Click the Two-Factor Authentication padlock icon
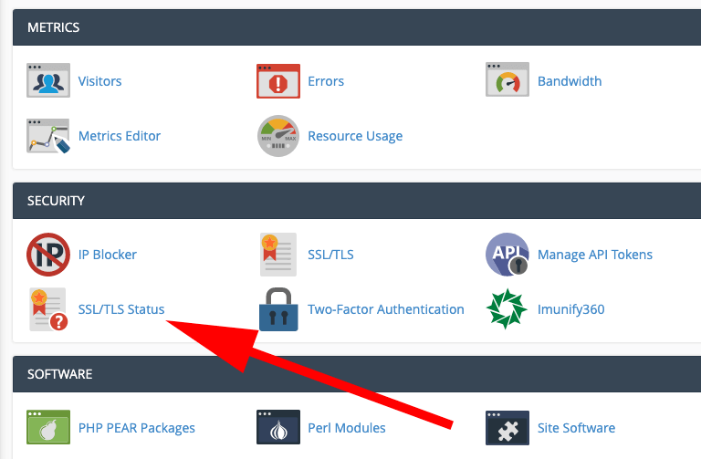 (x=278, y=309)
